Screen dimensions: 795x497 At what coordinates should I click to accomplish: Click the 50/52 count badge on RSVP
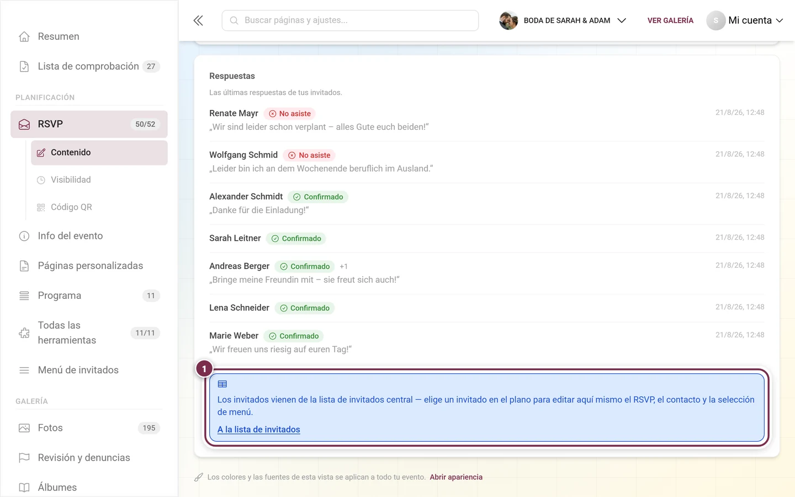(145, 124)
